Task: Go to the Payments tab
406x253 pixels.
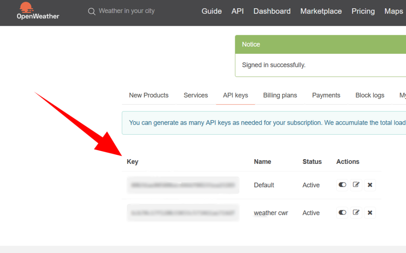Action: pos(326,95)
